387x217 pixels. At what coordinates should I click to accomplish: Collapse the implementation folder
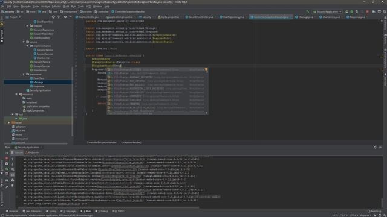pos(27,46)
